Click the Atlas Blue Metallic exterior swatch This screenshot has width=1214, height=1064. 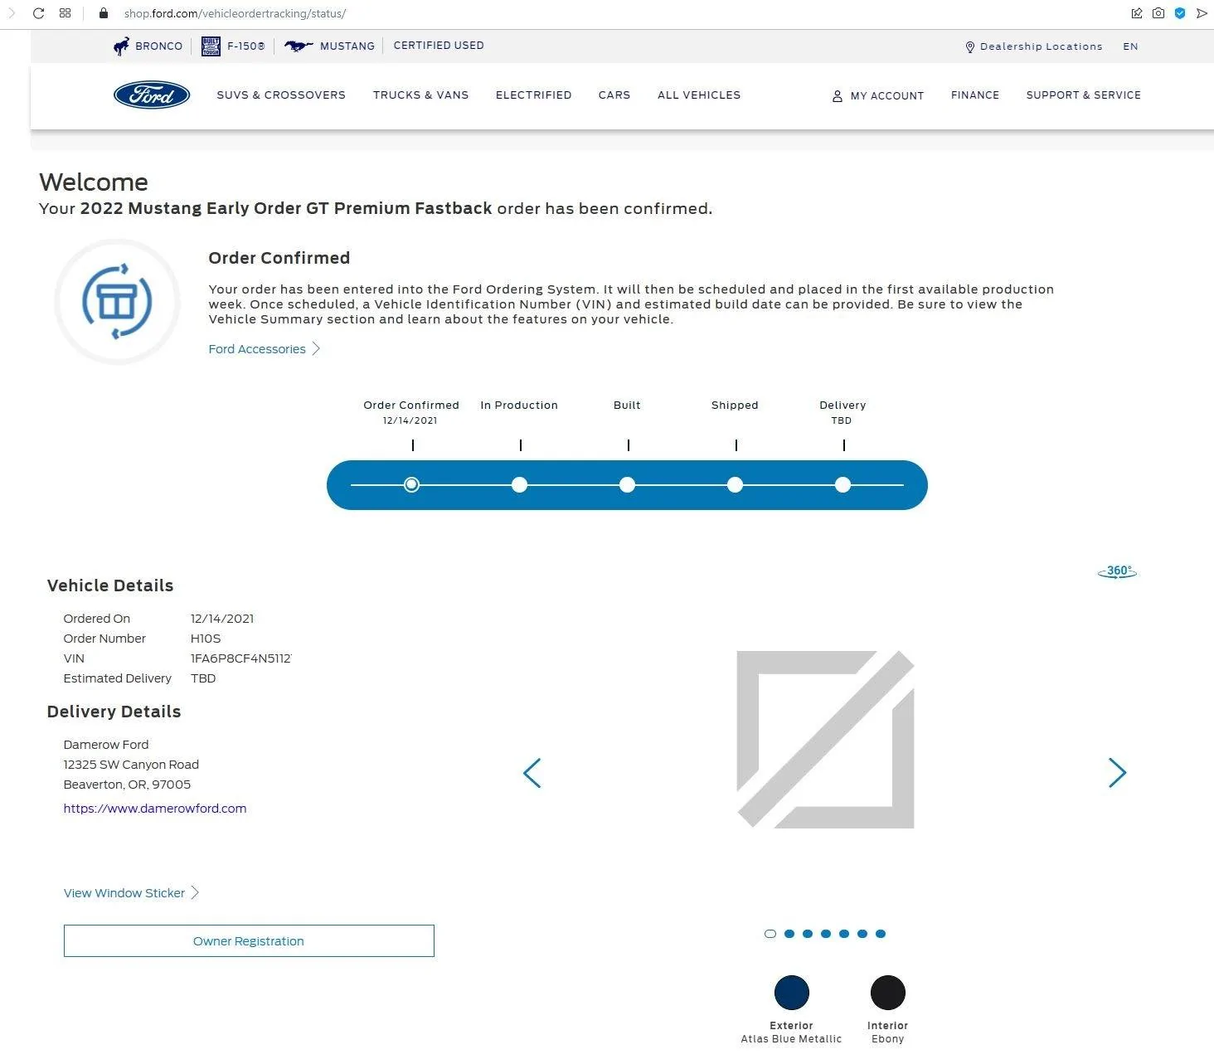pos(792,993)
